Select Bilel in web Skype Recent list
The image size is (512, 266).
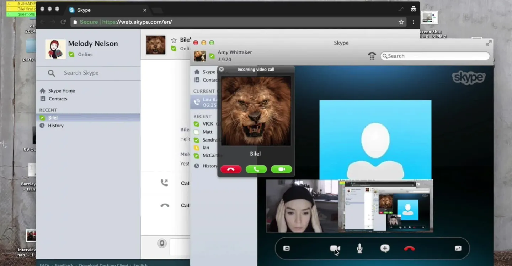pos(88,117)
